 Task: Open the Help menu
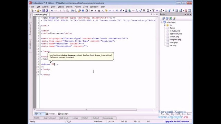tap(103, 7)
